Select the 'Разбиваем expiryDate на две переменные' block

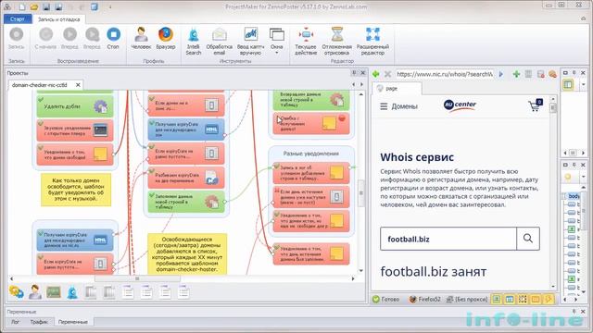pos(186,178)
